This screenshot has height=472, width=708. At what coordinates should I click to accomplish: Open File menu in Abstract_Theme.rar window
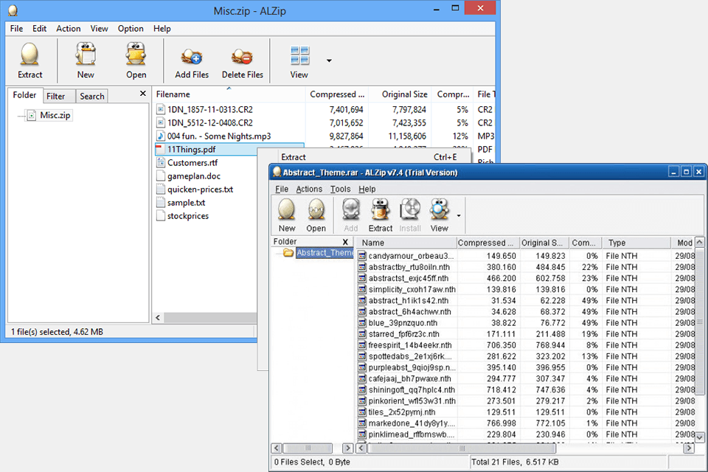282,189
